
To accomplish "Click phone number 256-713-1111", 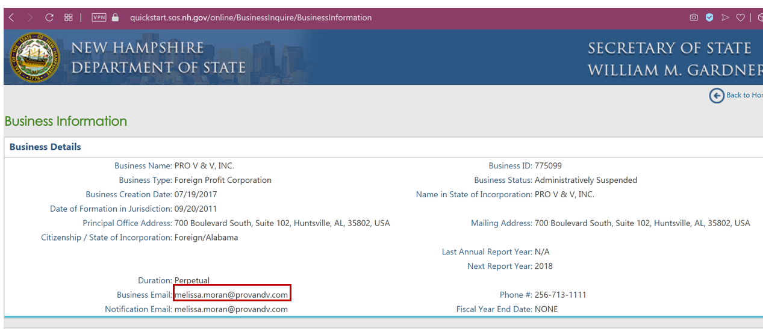I will click(x=561, y=295).
